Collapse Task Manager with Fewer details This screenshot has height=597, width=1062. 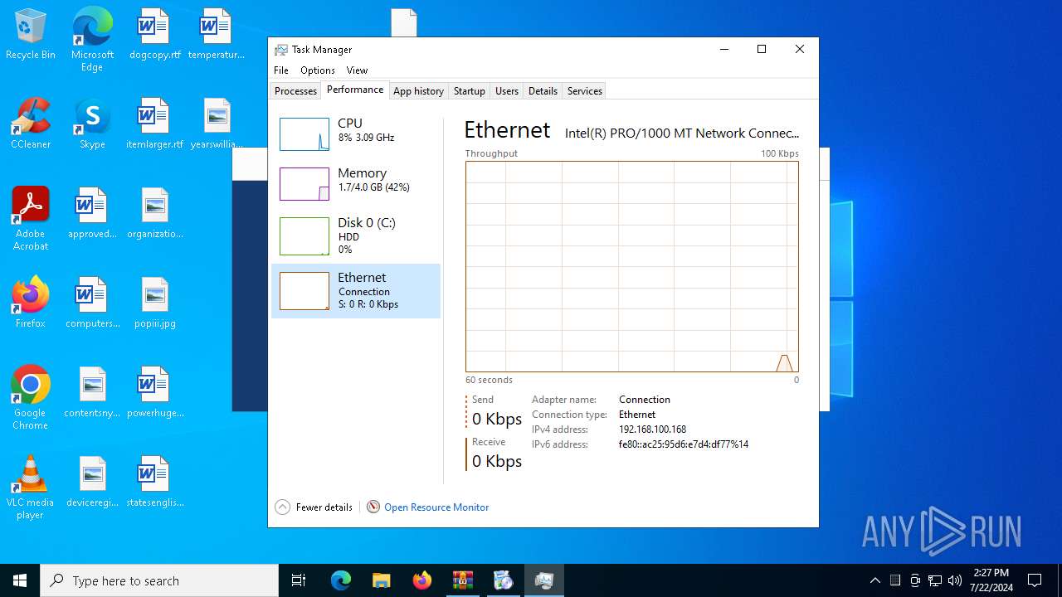(314, 507)
